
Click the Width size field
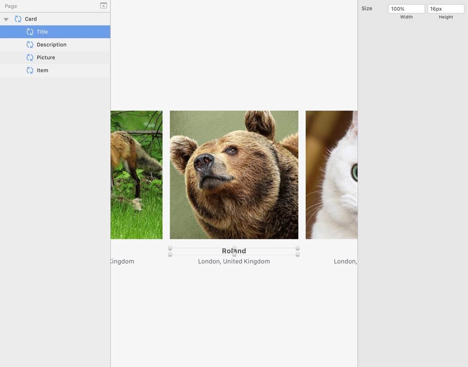[x=406, y=9]
